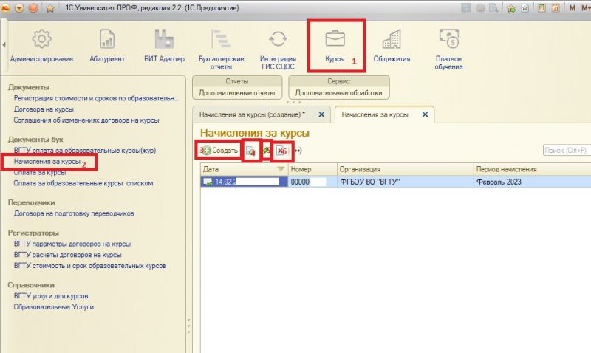This screenshot has width=591, height=353.
Task: Switch to Начисления за курсы (создание) tab
Action: point(251,114)
